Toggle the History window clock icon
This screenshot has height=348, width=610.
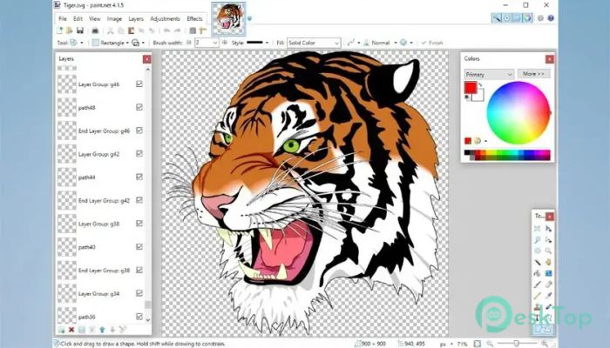click(x=506, y=18)
